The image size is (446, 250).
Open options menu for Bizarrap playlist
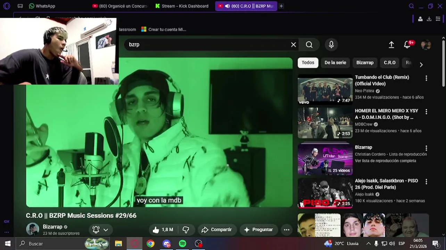tap(426, 148)
